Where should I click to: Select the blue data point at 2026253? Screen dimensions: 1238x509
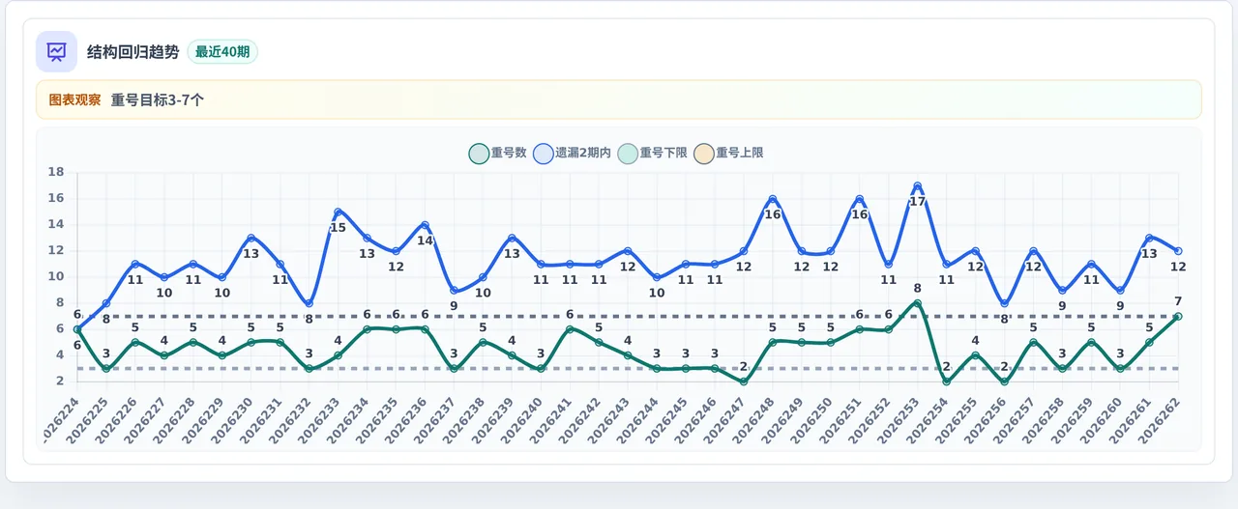point(918,185)
